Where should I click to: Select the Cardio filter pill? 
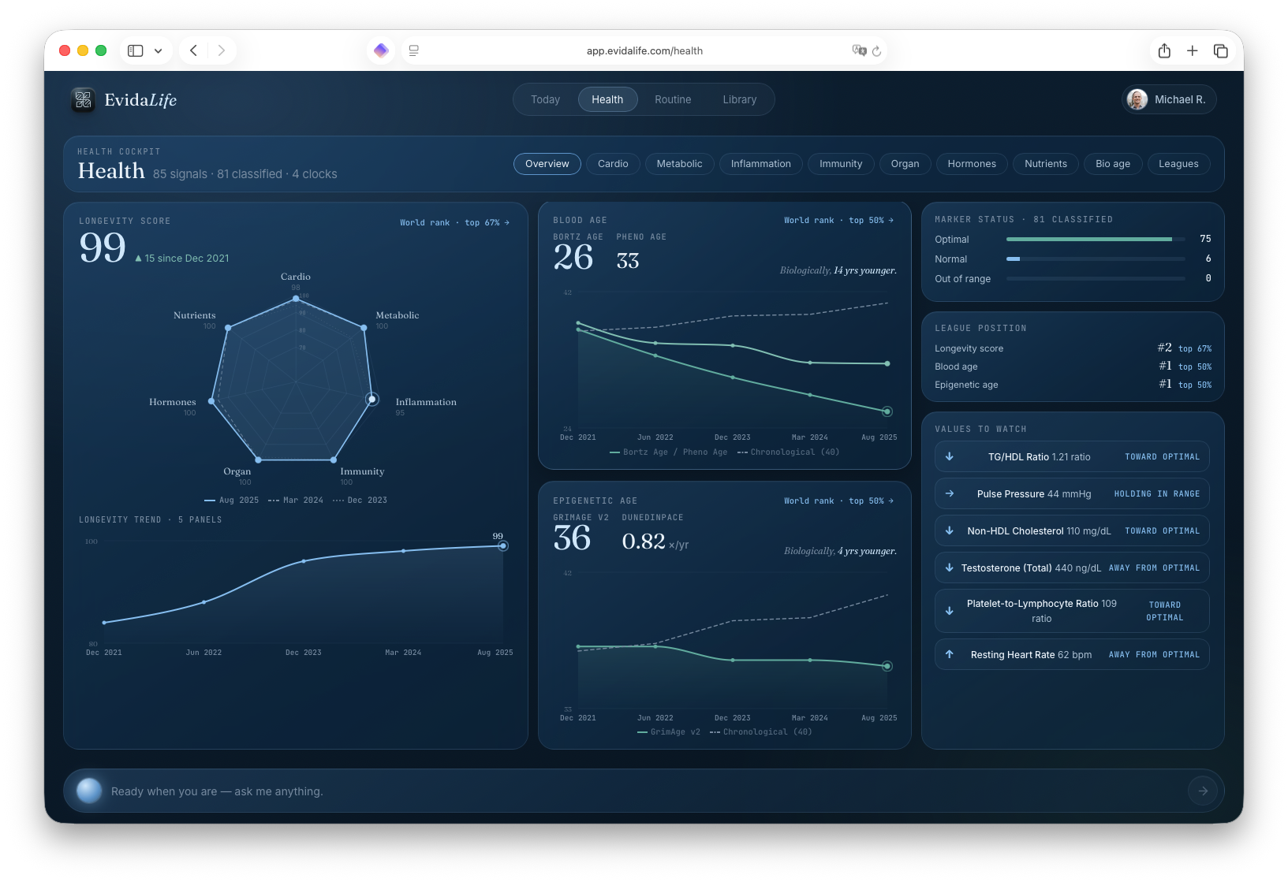pyautogui.click(x=613, y=164)
